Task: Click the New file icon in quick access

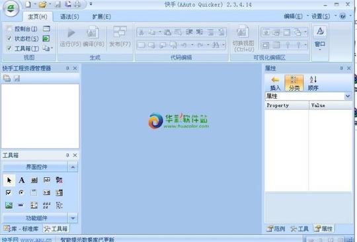Action: pyautogui.click(x=28, y=4)
